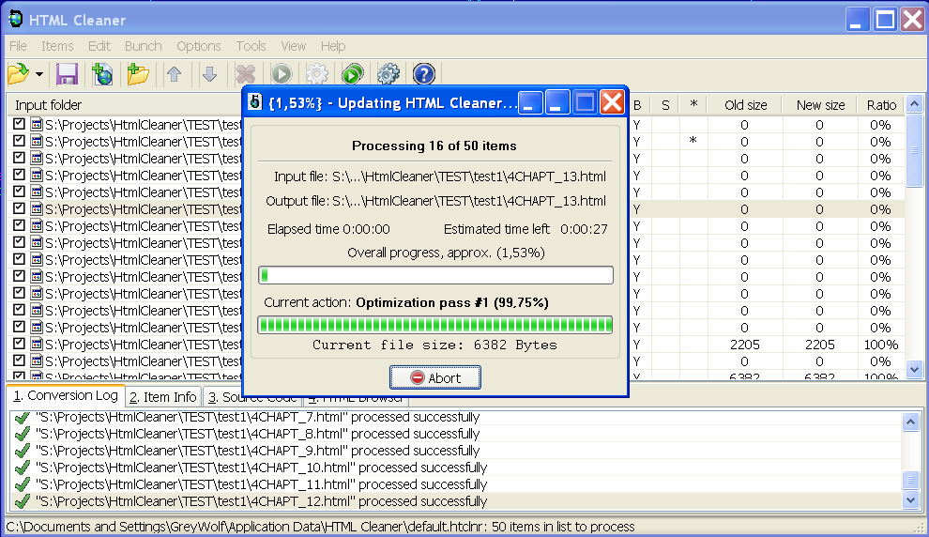Move item down with arrow icon

pos(210,74)
